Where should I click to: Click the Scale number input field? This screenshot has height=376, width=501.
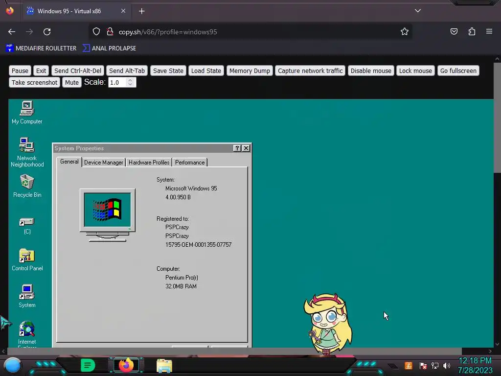point(122,82)
